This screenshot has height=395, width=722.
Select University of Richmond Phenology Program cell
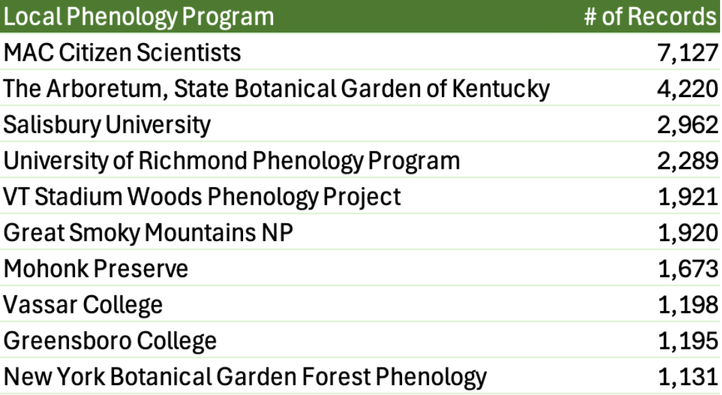click(x=231, y=160)
